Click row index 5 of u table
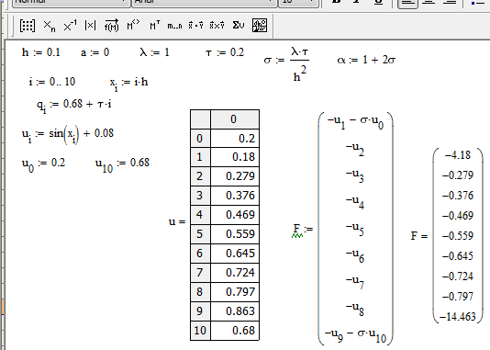 point(200,234)
